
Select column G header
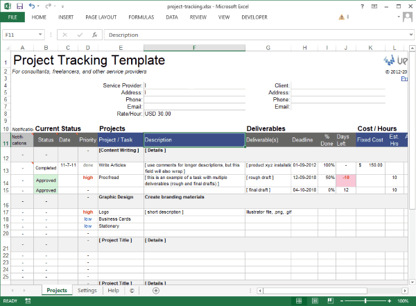pyautogui.click(x=268, y=48)
